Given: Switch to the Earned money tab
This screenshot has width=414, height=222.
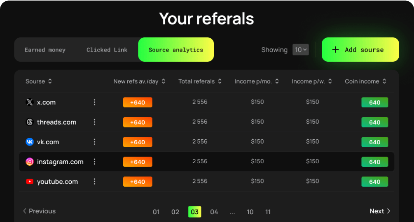Looking at the screenshot, I should pos(45,50).
